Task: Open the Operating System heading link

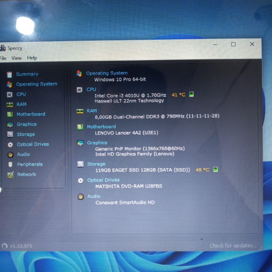Action: (x=107, y=73)
